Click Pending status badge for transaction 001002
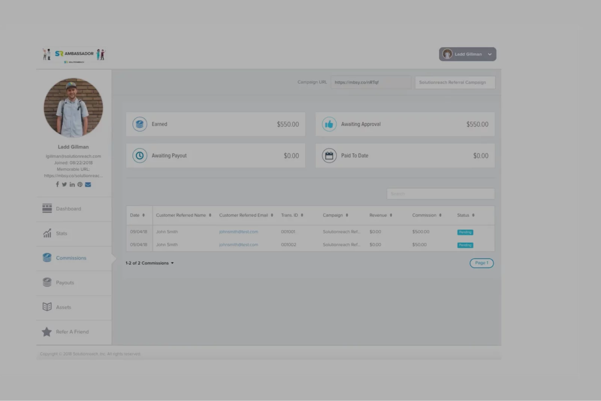This screenshot has height=401, width=601. tap(465, 245)
